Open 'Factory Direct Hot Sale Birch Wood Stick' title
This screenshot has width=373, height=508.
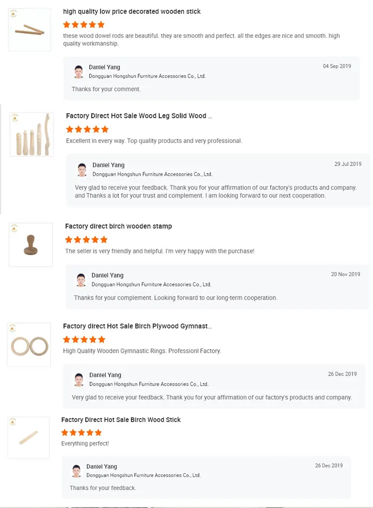tap(121, 420)
